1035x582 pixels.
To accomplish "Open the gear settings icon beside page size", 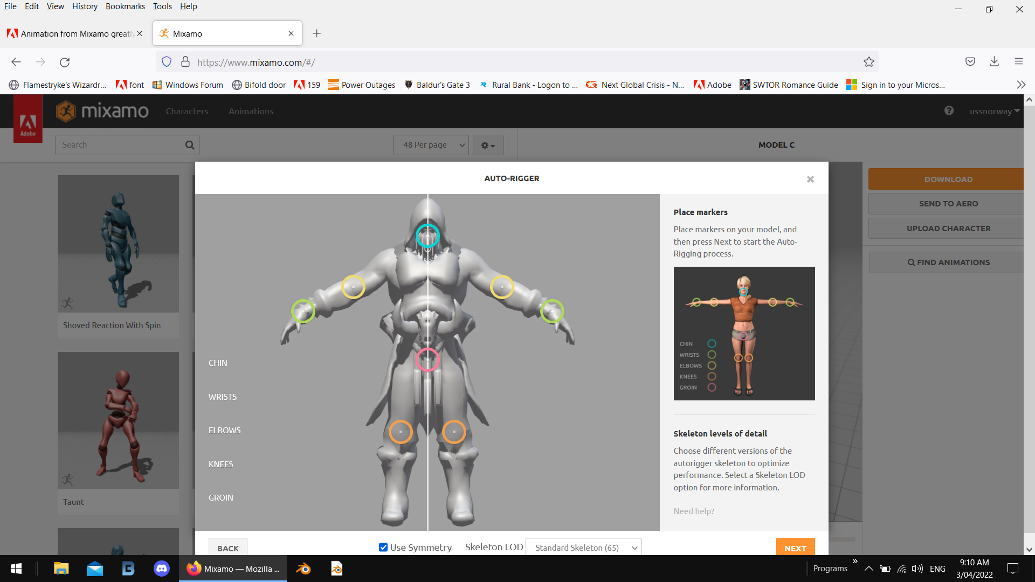I will [487, 144].
